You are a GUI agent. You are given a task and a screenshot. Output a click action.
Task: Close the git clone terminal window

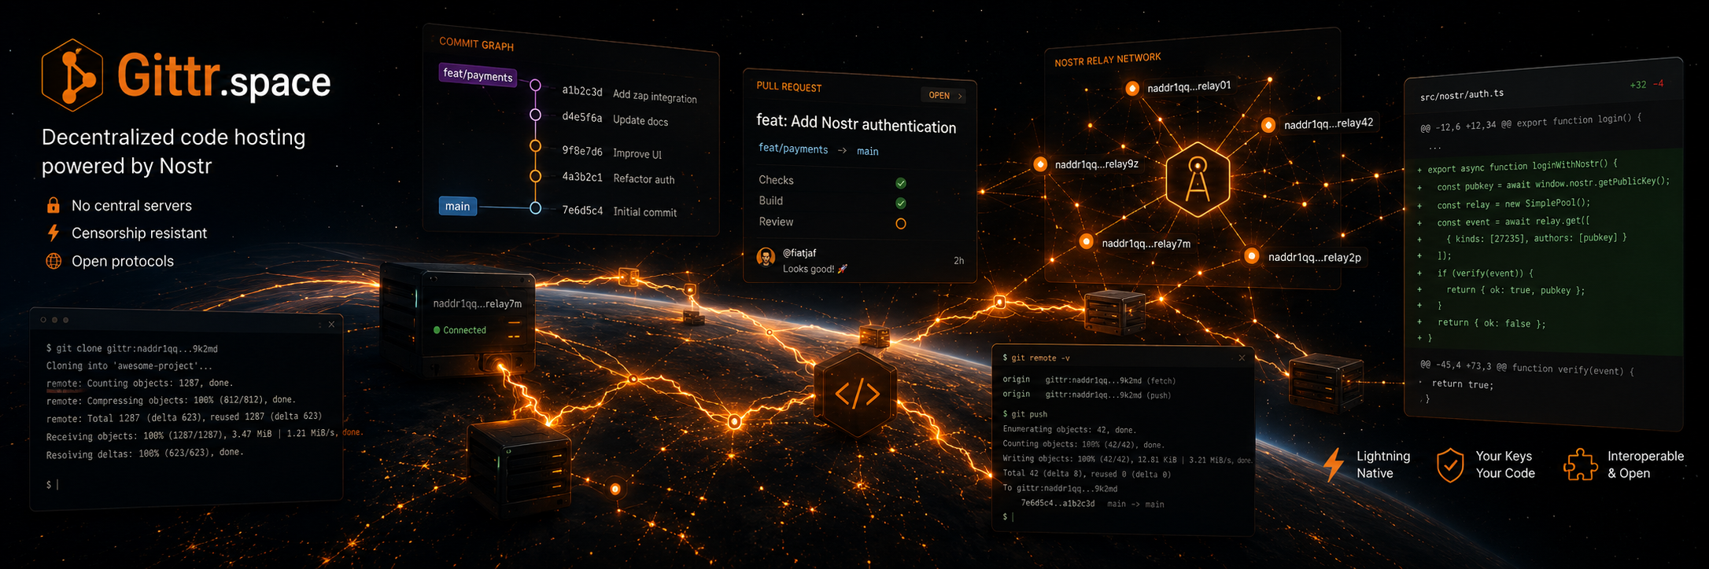(331, 324)
